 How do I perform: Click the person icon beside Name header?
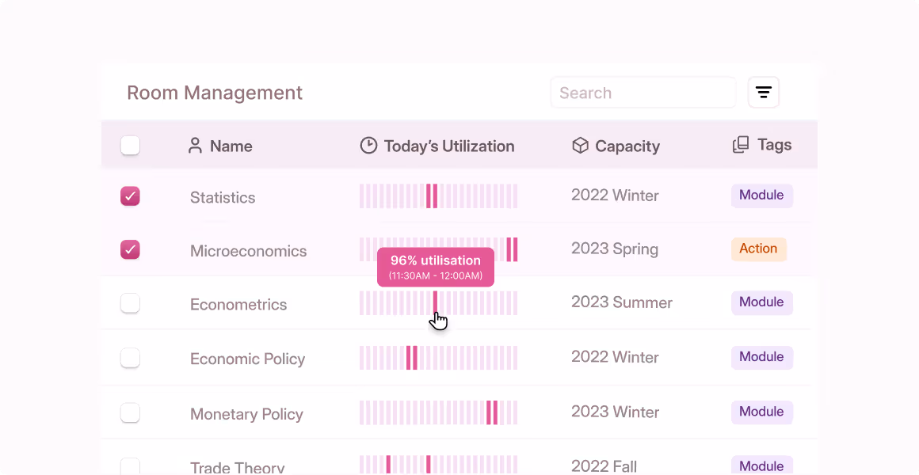195,146
